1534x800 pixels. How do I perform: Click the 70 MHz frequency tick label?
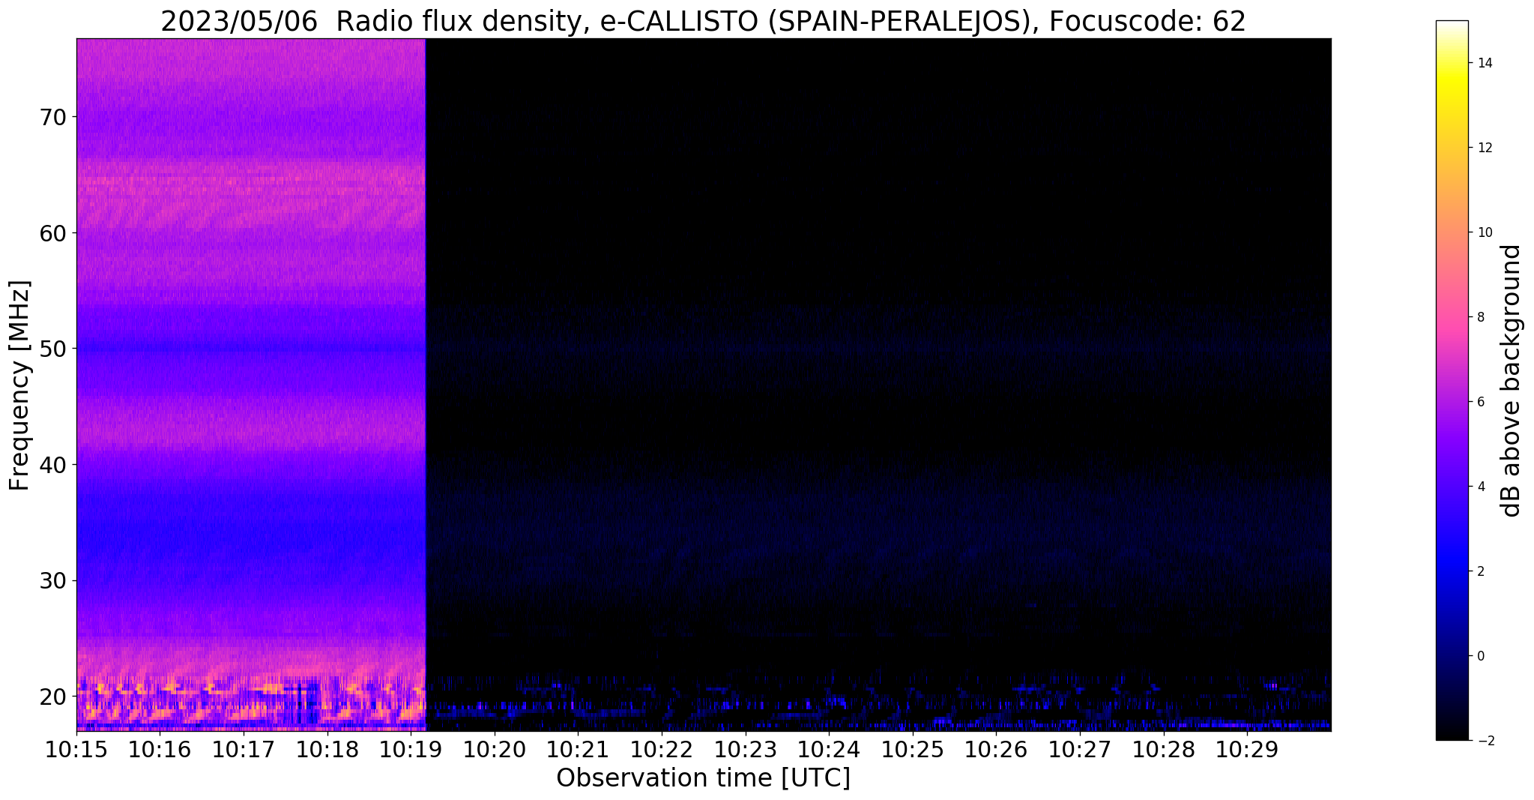click(52, 117)
